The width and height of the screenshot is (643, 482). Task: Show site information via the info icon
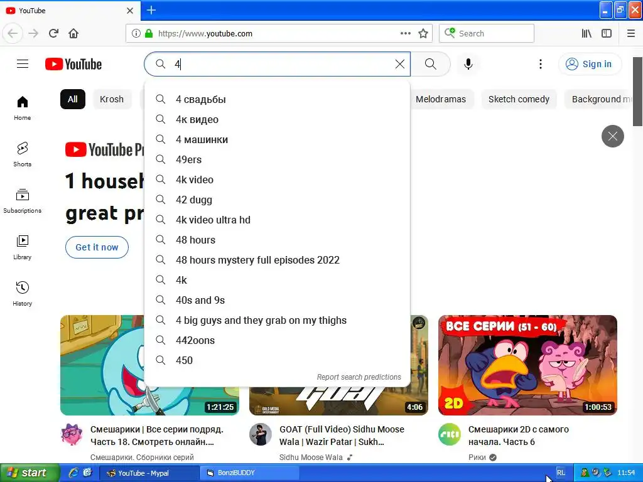136,33
